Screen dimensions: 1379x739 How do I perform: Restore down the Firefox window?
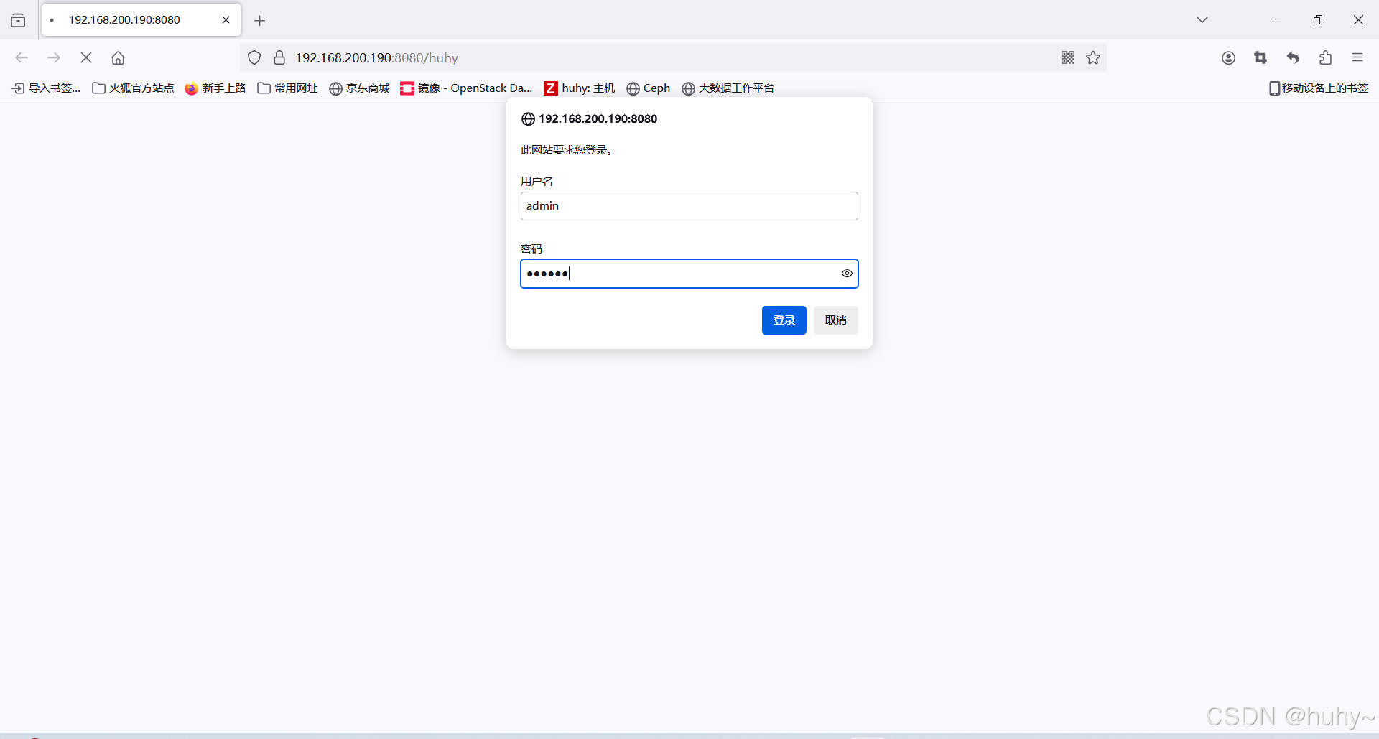point(1318,20)
